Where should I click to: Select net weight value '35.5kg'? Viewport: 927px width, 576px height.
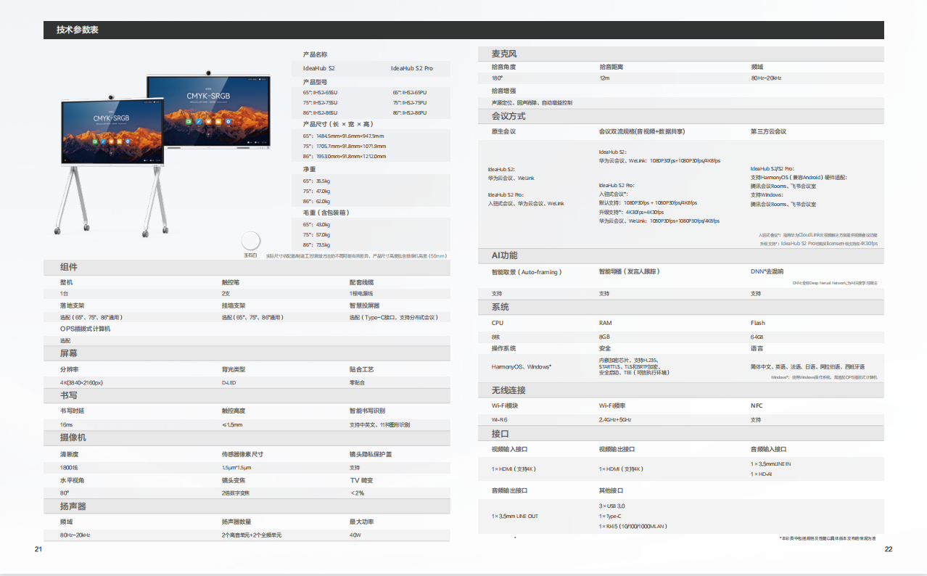(x=322, y=181)
